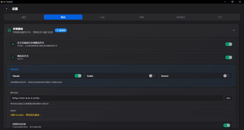Toggle 在主页面显示本地路由开关 switch
The height and width of the screenshot is (130, 244).
[228, 44]
